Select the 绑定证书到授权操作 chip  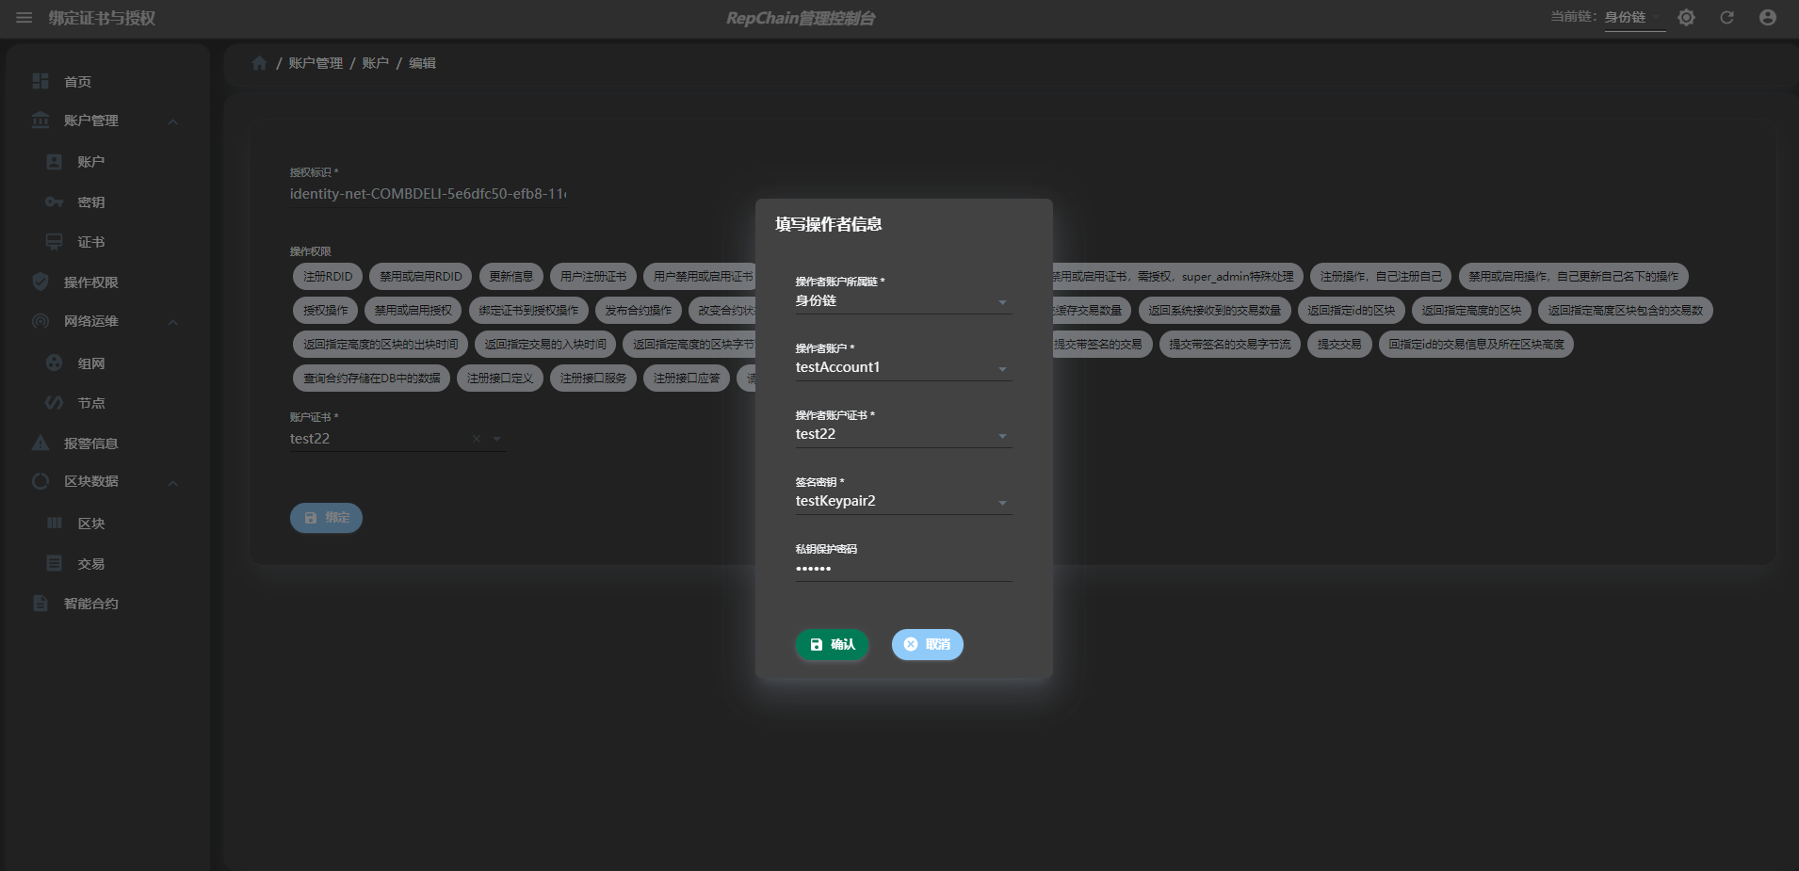click(x=528, y=311)
